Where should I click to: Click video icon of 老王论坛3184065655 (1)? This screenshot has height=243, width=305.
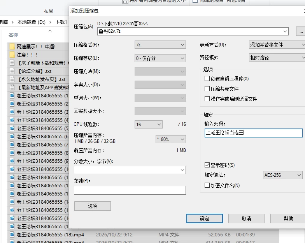click(12, 96)
